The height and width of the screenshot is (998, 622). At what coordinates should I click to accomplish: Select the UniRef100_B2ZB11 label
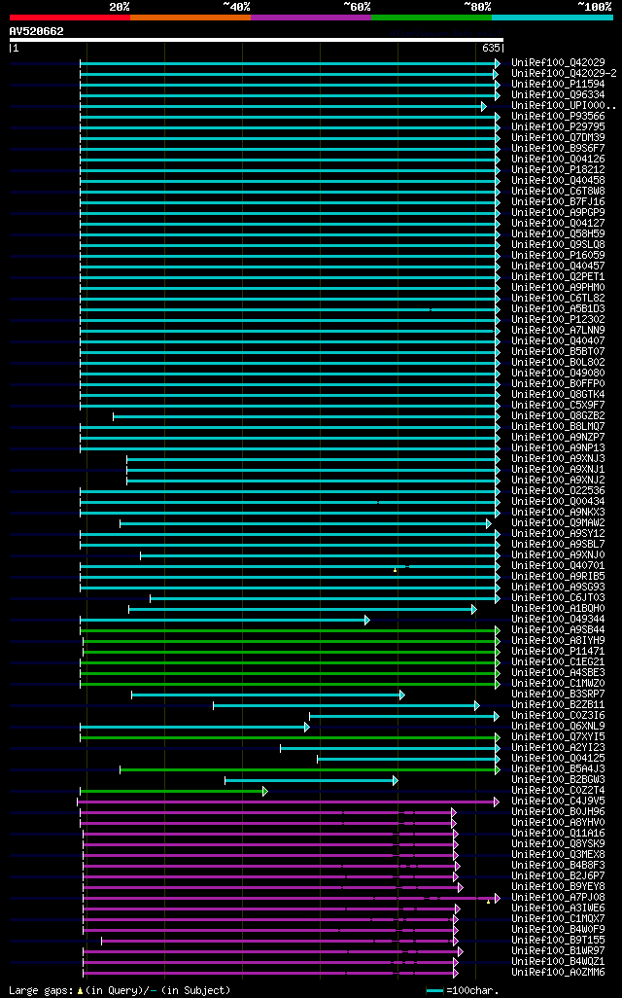point(559,704)
